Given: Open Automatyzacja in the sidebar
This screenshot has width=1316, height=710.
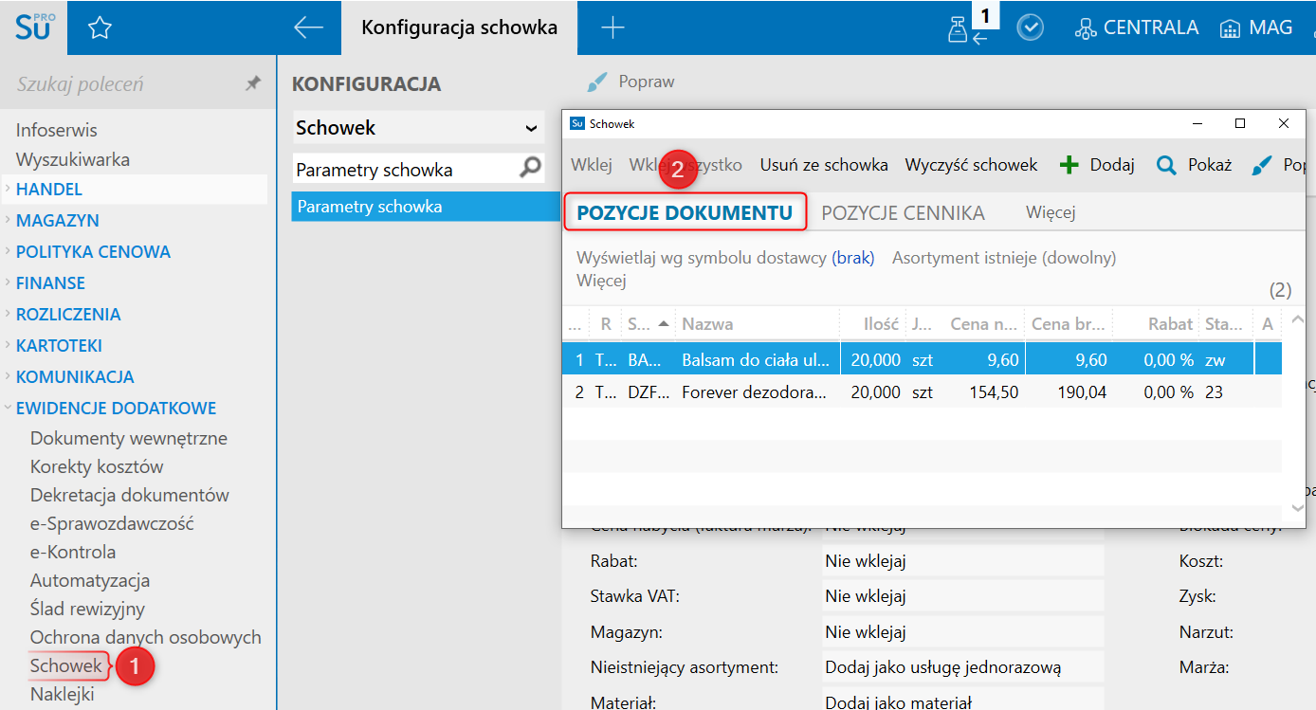Looking at the screenshot, I should (90, 580).
